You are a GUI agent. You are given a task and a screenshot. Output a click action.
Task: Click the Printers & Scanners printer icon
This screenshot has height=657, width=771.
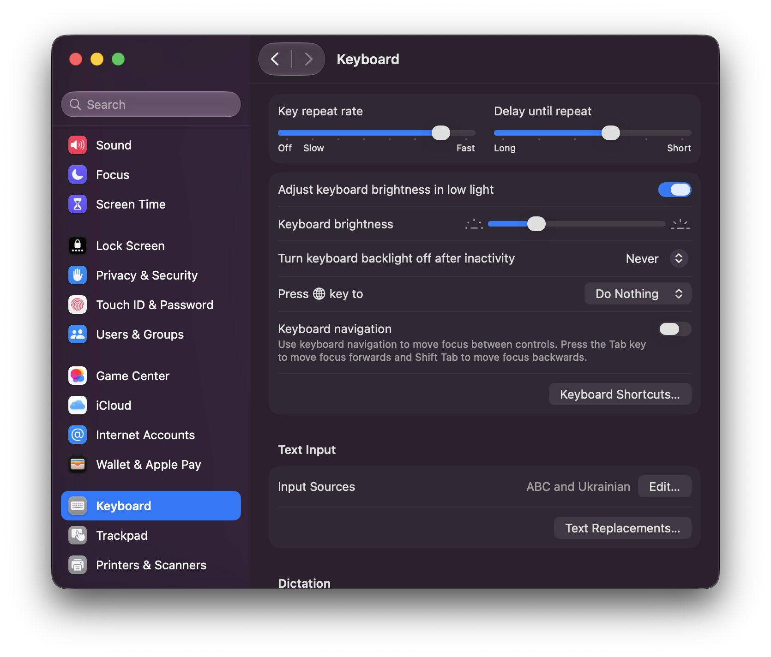coord(78,565)
